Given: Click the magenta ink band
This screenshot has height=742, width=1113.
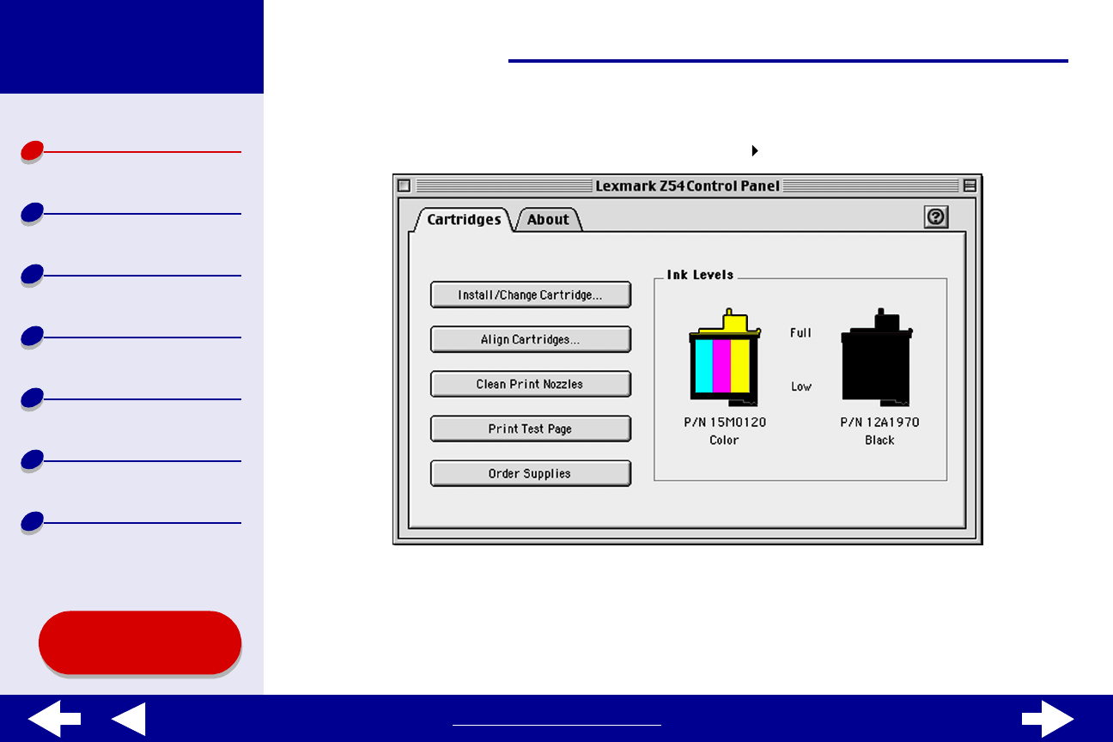Looking at the screenshot, I should (722, 365).
